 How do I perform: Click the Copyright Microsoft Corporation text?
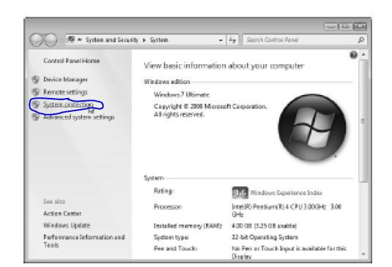[210, 110]
